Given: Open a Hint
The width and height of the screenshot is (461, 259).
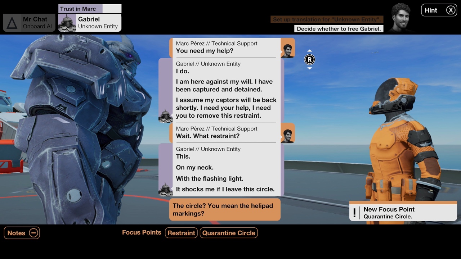Looking at the screenshot, I should click(431, 10).
